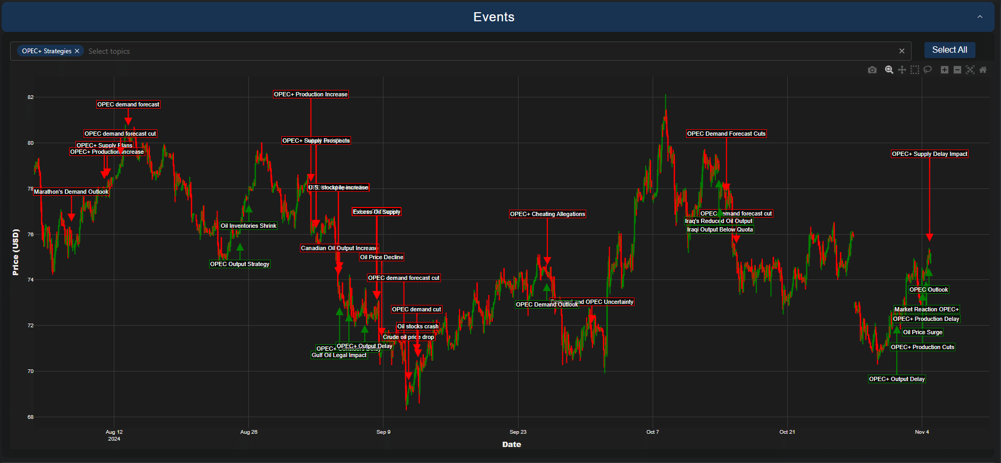Click the OPEC+ Cheating Allegations annotation

tap(547, 214)
